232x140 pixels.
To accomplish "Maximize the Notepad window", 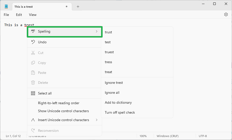I will 214,4.
